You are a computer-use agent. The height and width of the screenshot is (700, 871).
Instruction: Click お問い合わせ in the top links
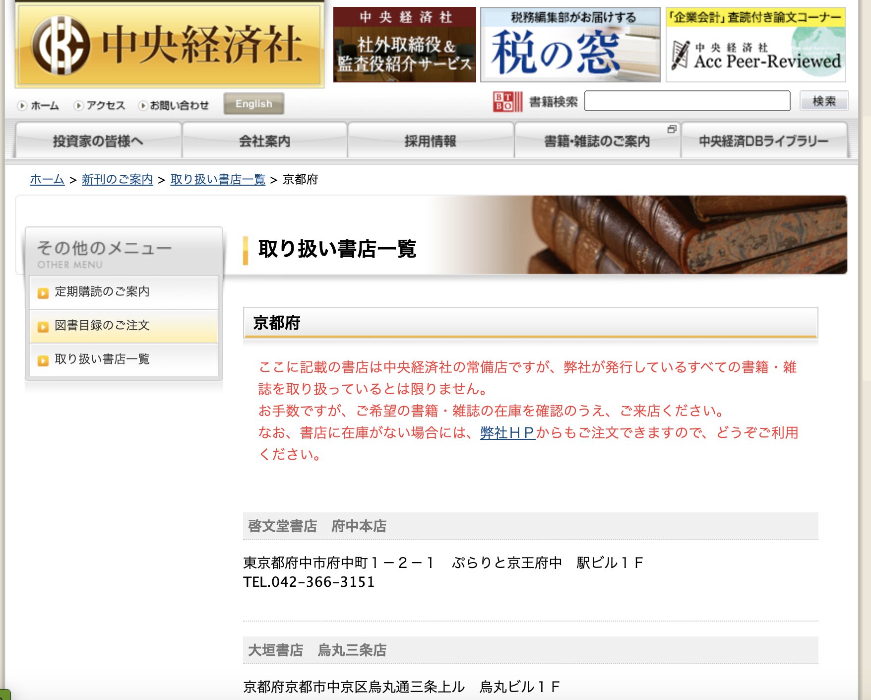point(179,105)
